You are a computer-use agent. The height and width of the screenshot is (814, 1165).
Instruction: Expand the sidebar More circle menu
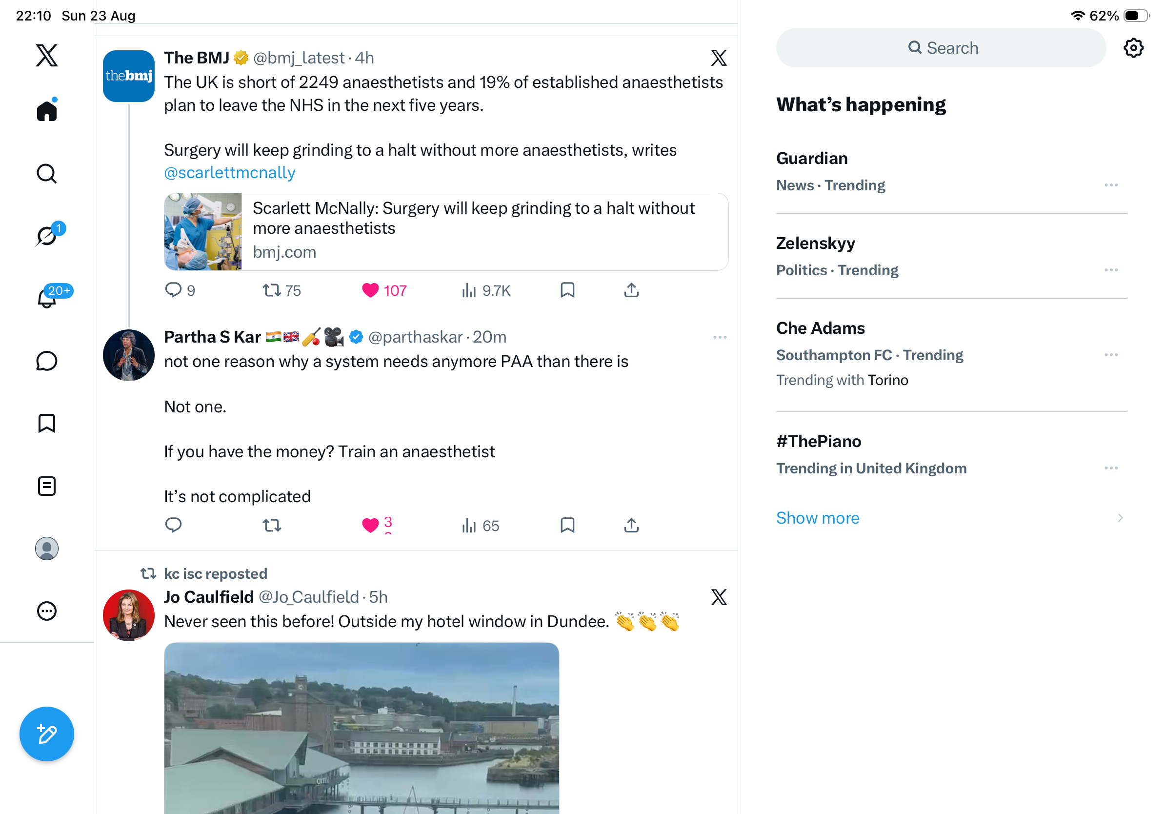click(47, 611)
